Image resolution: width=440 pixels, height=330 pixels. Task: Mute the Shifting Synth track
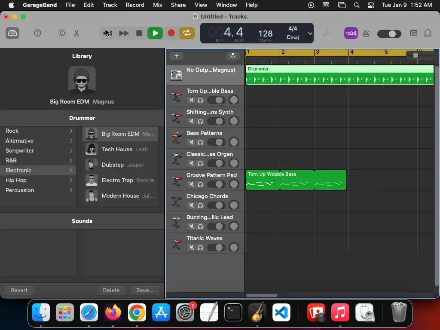click(191, 121)
